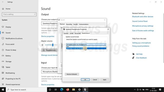The image size is (164, 92).
Task: Mute the master volume speaker icon
Action: click(43, 45)
